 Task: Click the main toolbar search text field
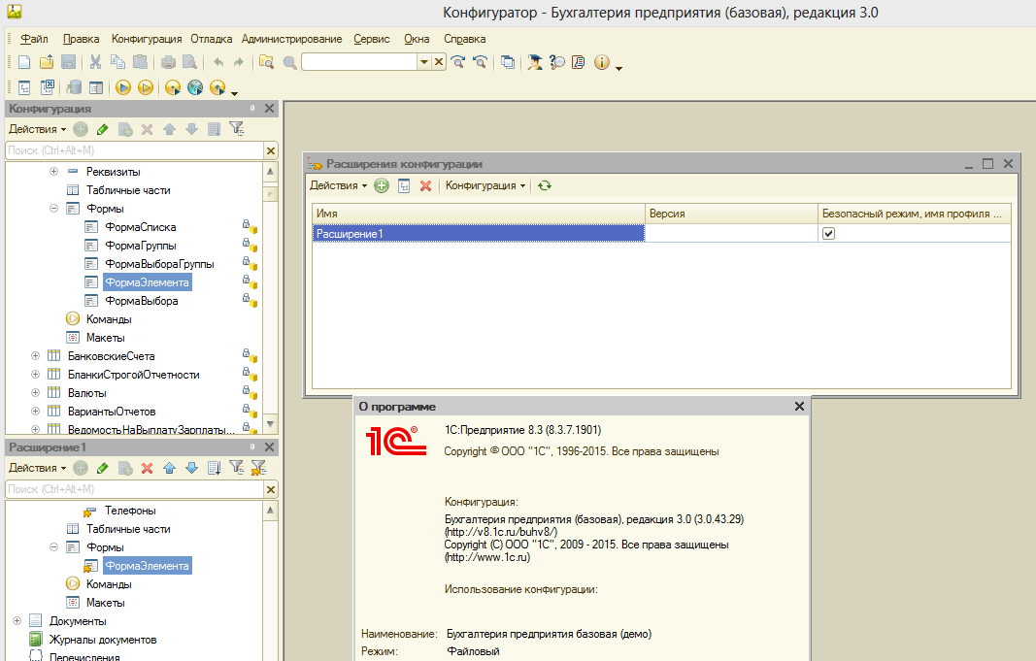pos(359,62)
